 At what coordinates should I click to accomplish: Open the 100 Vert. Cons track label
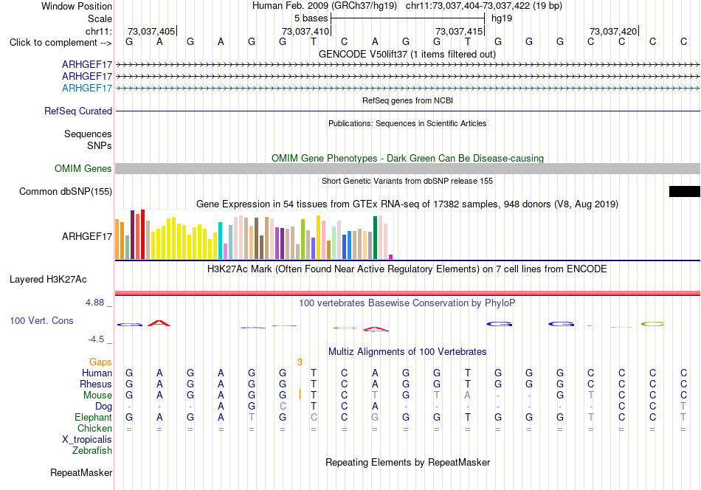(x=41, y=320)
